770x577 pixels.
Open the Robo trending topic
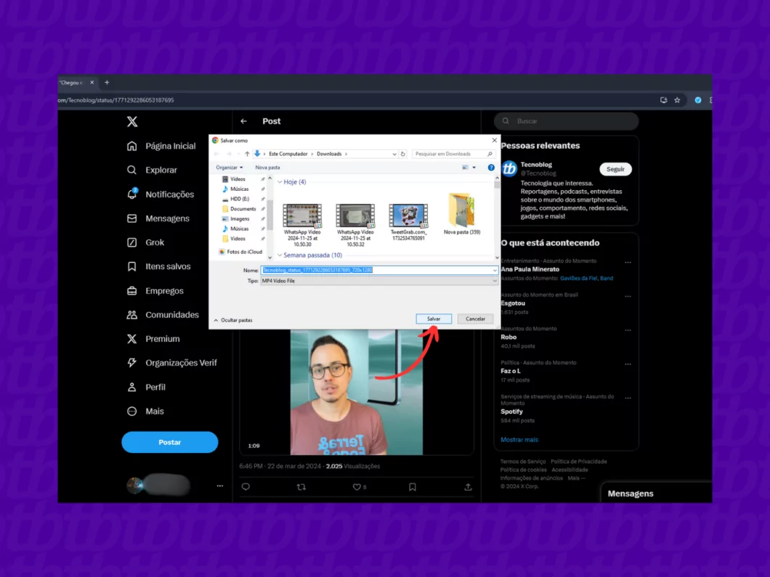click(x=508, y=337)
